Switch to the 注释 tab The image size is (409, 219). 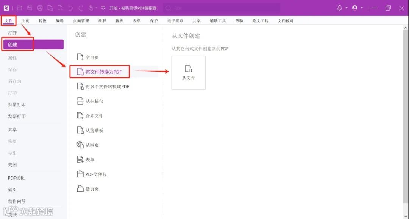coord(102,20)
